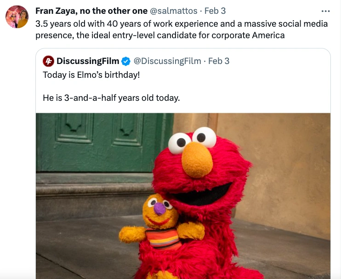
Task: Click the @salmattos handle
Action: [x=174, y=11]
